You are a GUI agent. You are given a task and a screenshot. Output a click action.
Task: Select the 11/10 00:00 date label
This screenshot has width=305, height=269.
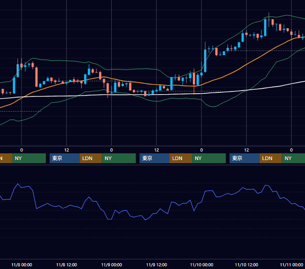click(201, 265)
